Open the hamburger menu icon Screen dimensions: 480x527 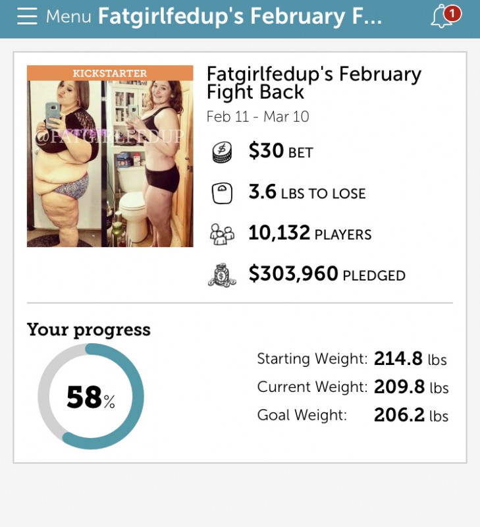click(x=27, y=16)
